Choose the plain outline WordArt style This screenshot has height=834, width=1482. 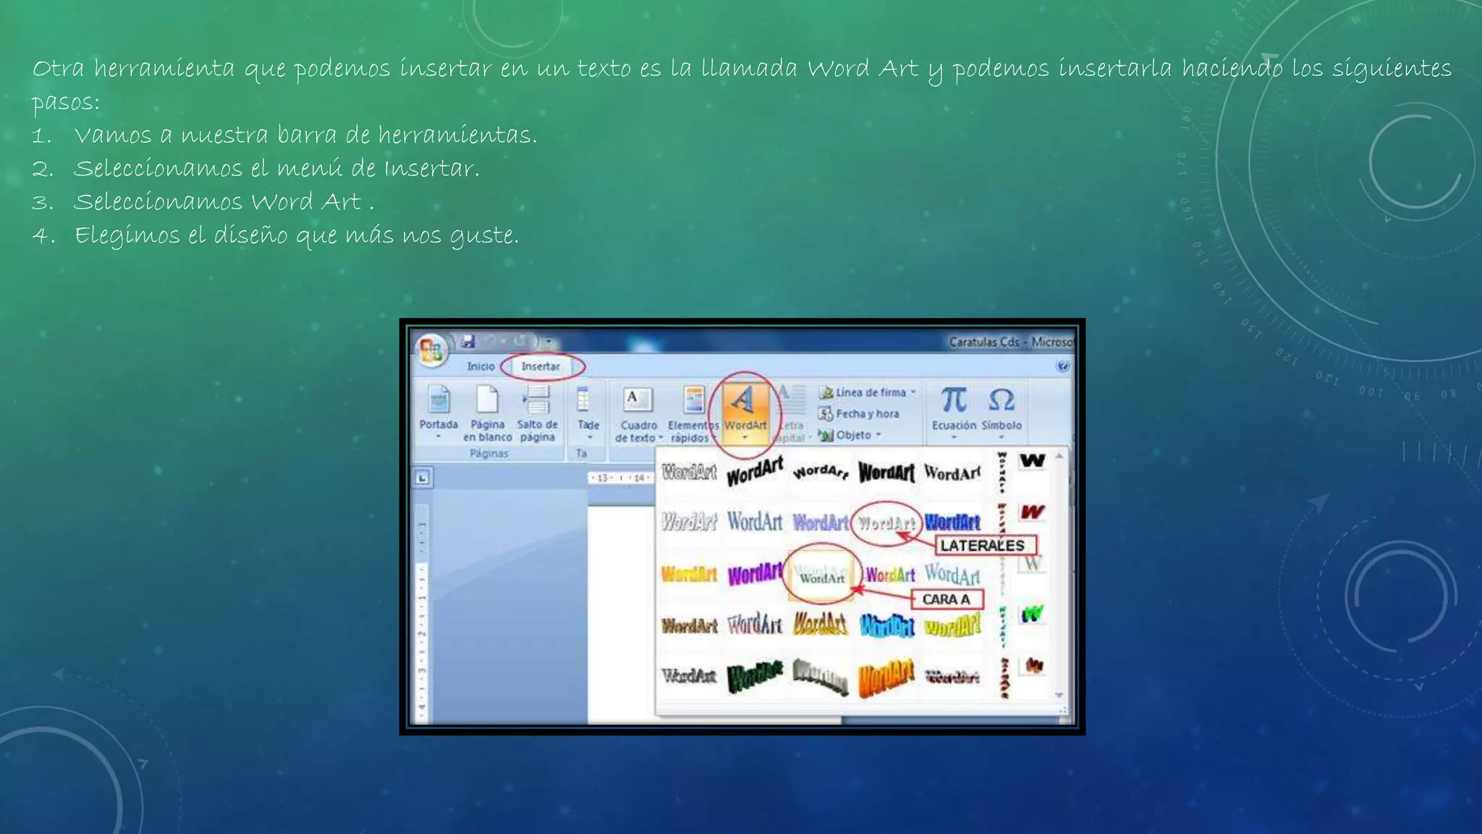tap(688, 472)
